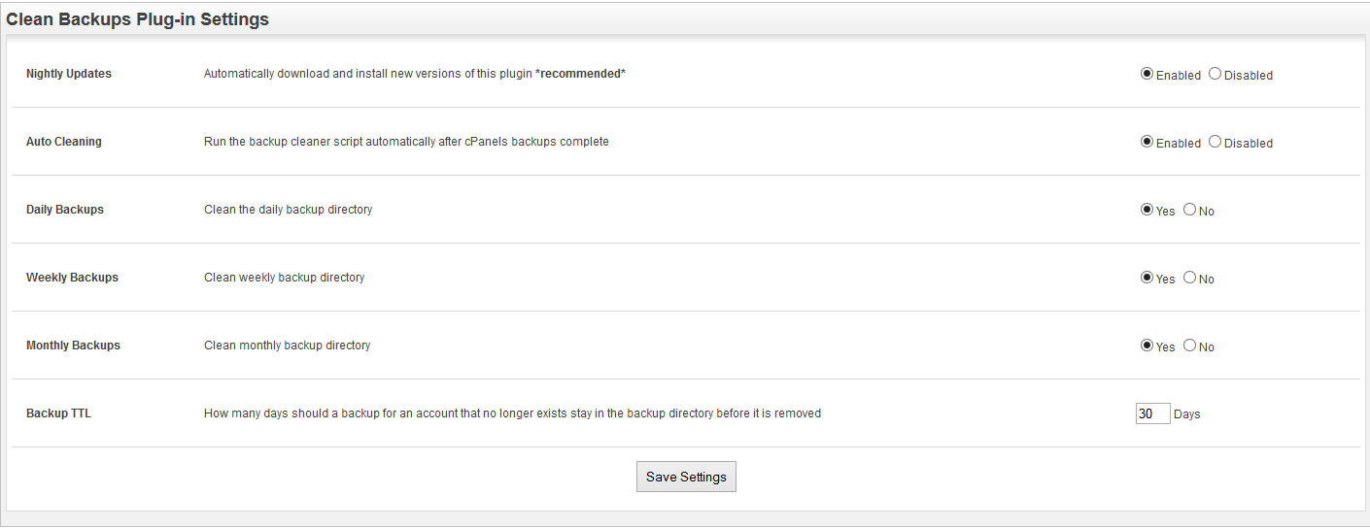Click the Daily Backups setting label

click(x=64, y=210)
